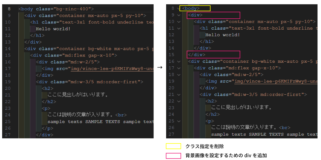Screen dimensions: 321x160
Task: Click the container bg-white div on left editor line 14
Action: coord(89,49)
